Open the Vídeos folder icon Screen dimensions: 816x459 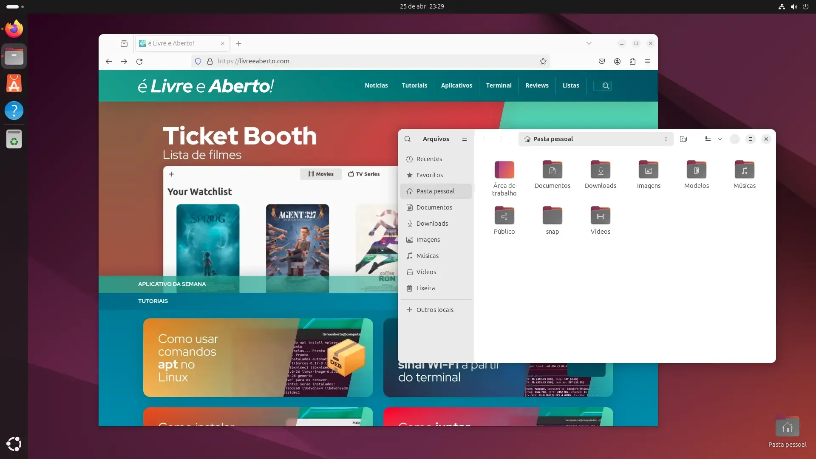[x=601, y=220]
